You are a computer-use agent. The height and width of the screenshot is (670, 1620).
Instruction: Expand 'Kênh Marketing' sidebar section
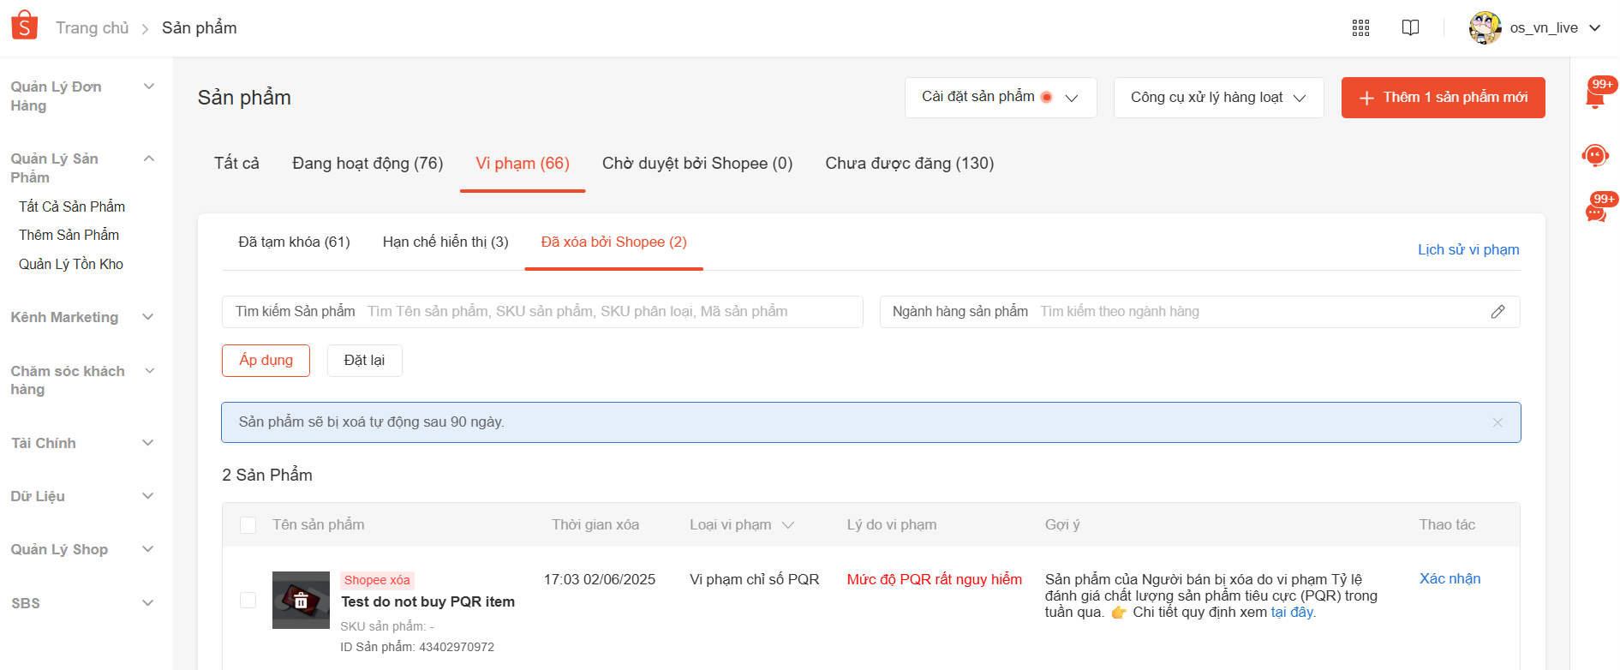click(x=81, y=317)
